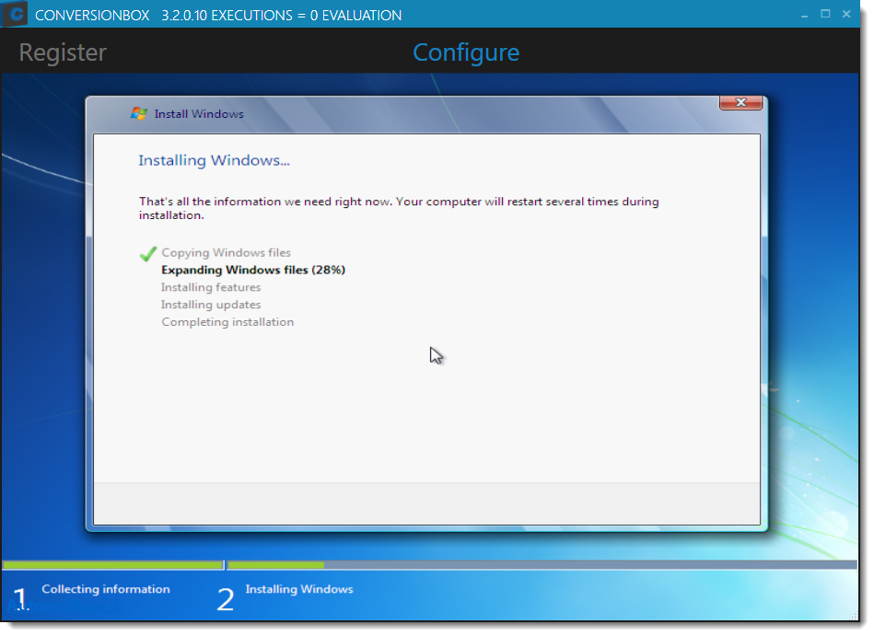The width and height of the screenshot is (874, 636).
Task: Select the 'Installing updates' step text
Action: (x=211, y=304)
